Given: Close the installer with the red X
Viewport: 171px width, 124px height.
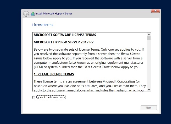Looking at the screenshot, I should [x=156, y=11].
